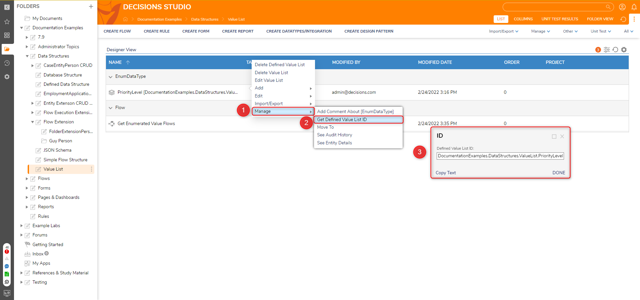Expand the 7.9 folder
This screenshot has height=300, width=640.
coord(27,37)
